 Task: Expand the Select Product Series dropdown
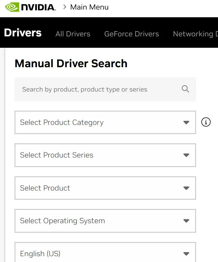(x=99, y=155)
